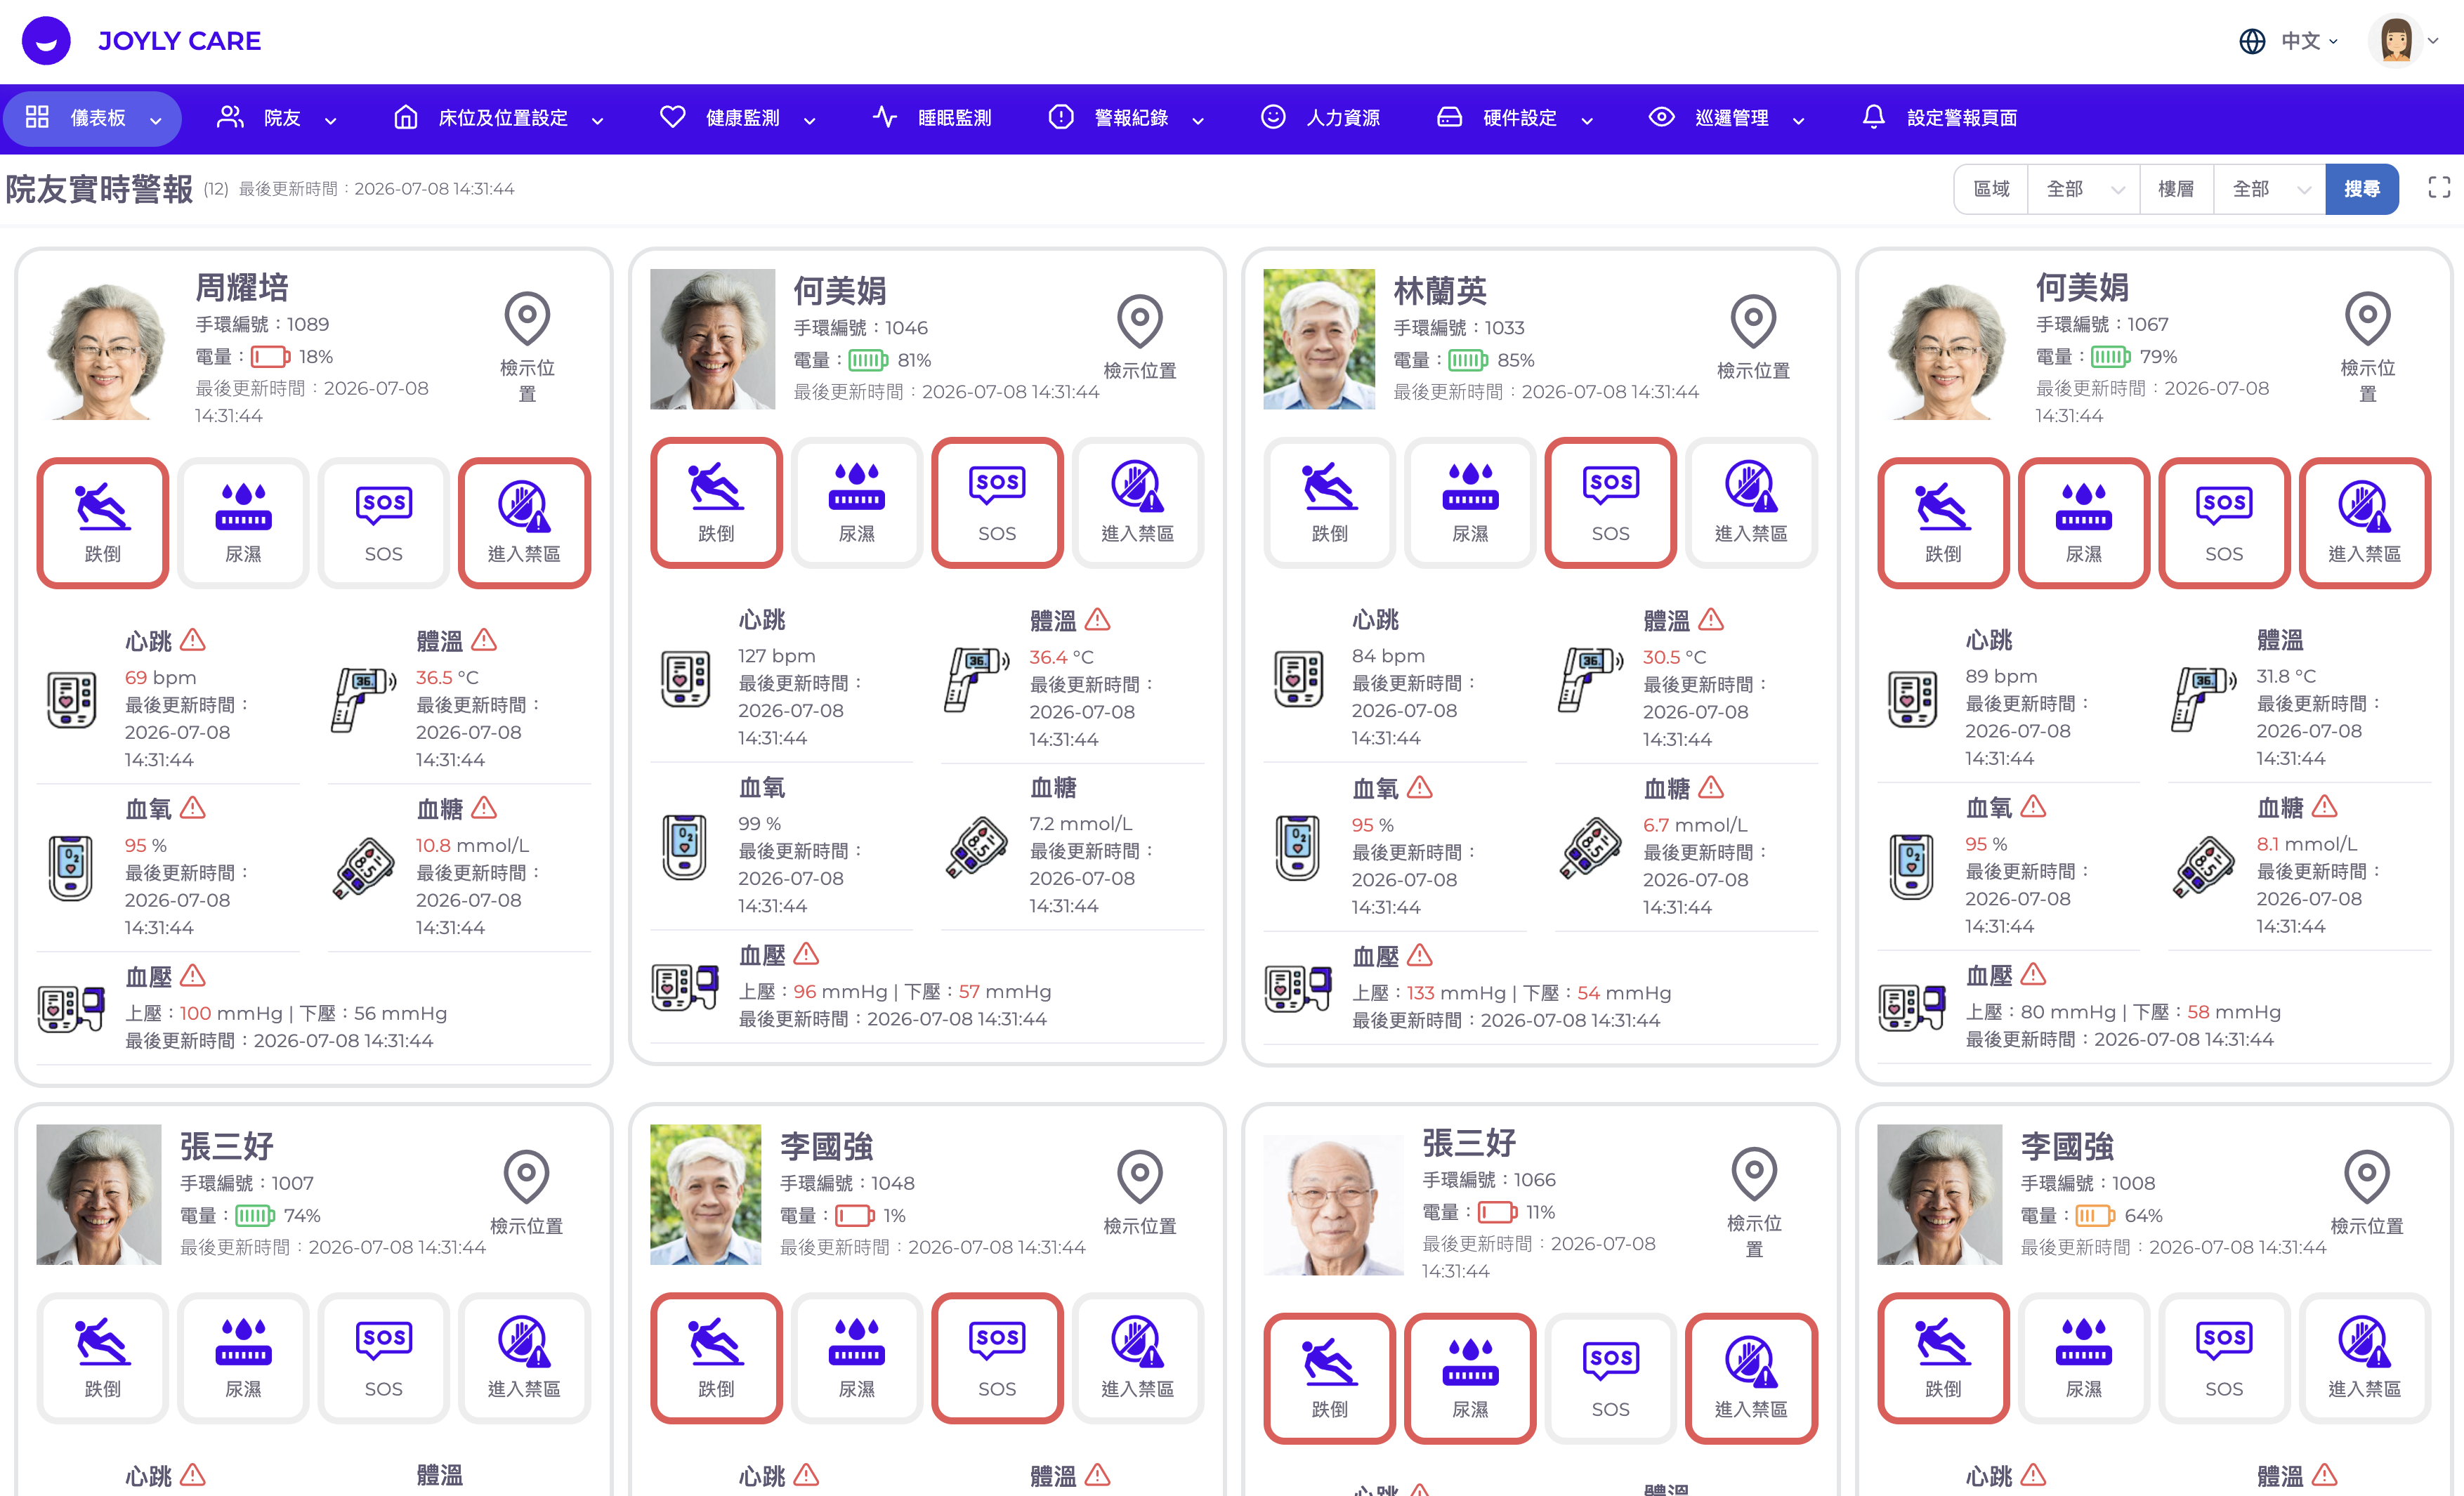2464x1496 pixels.
Task: Expand user avatar account menu
Action: point(2403,41)
